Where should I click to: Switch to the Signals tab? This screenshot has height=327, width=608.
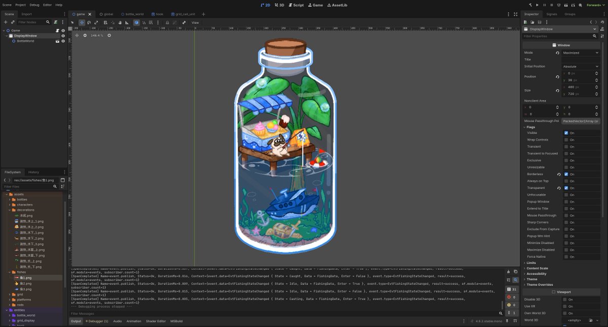tap(551, 14)
